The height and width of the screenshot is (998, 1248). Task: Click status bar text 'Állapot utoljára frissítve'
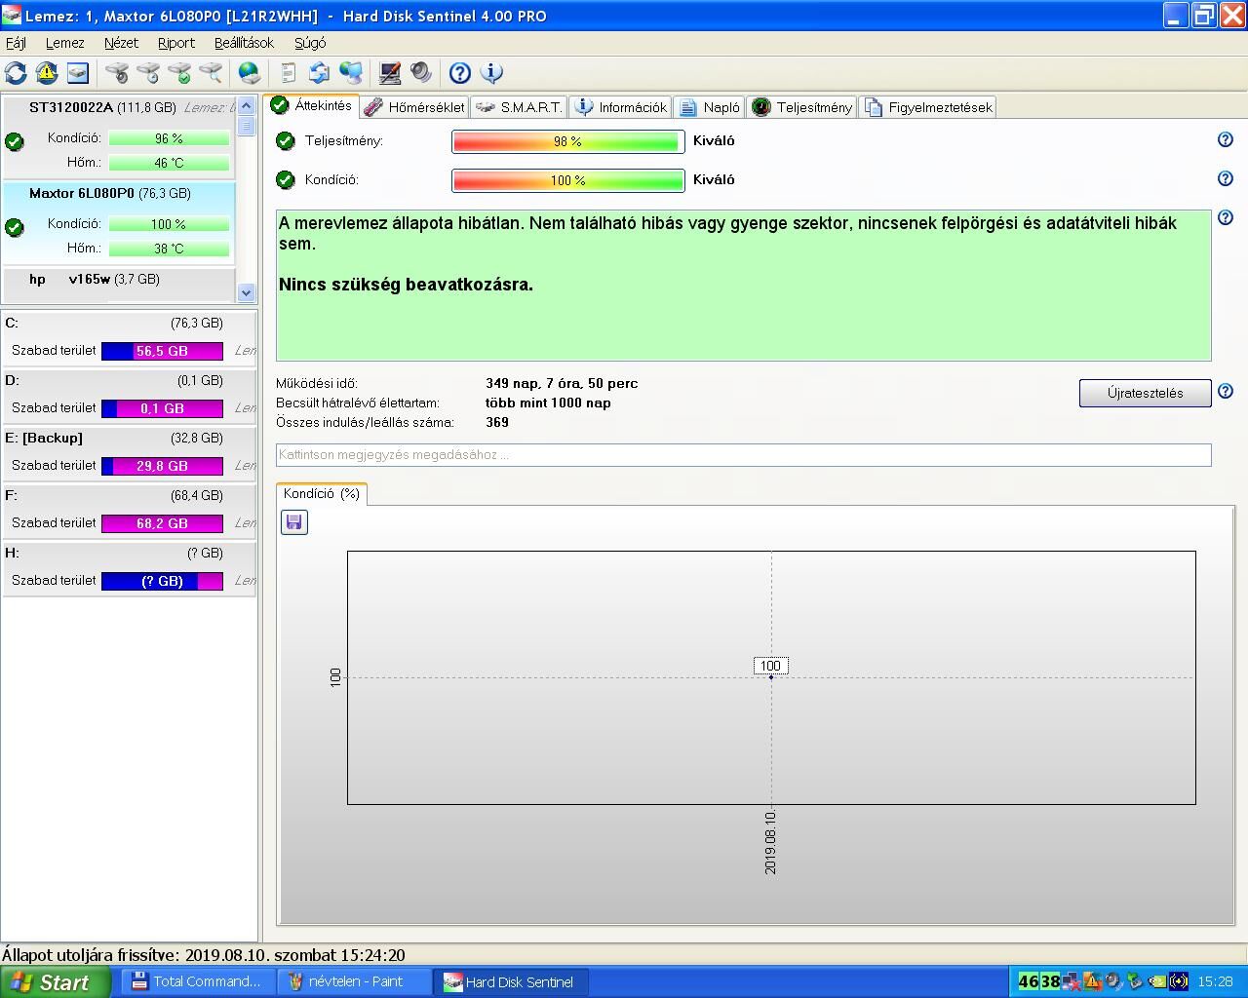pos(91,955)
